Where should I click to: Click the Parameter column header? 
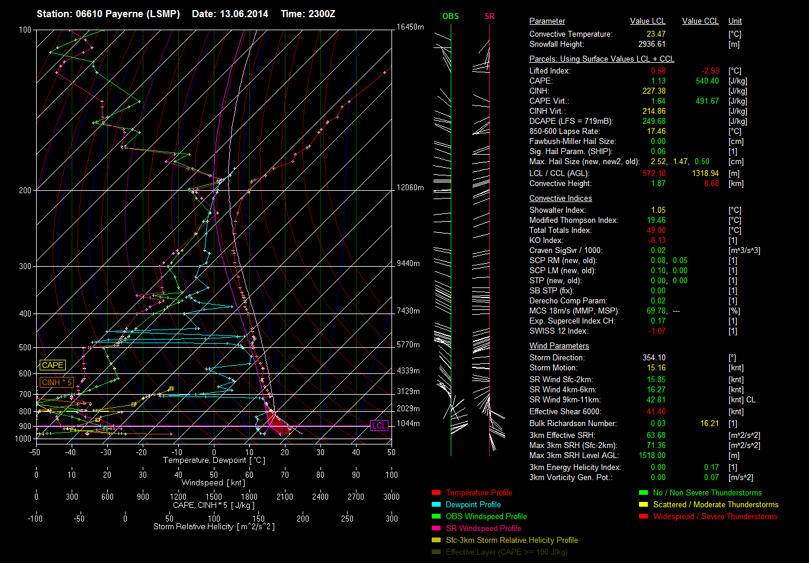tap(547, 21)
